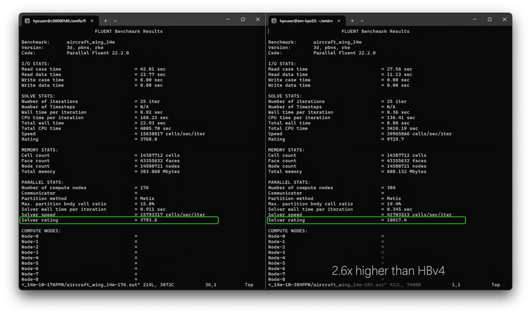Click the speed value 15638817 cells/sec/iter

[x=172, y=134]
